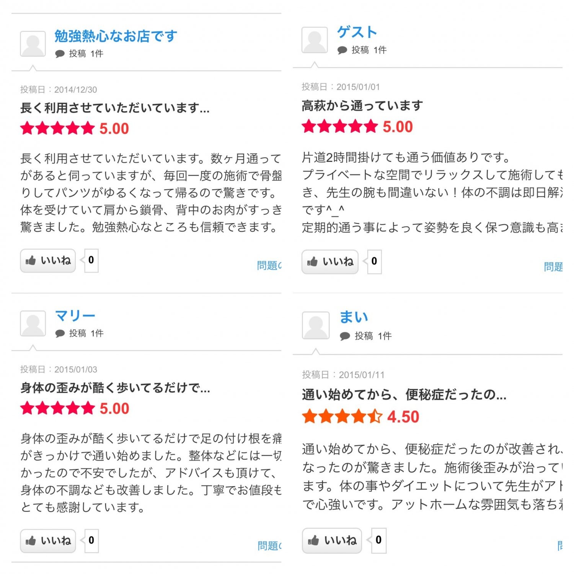Viewport: 574px width, 574px height.
Task: Click the マリー user avatar icon
Action: 33,323
